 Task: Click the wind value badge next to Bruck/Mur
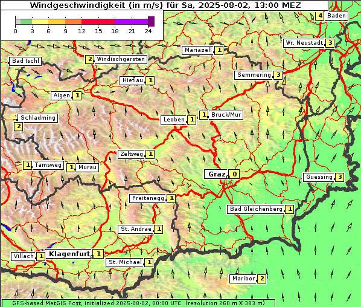click(x=204, y=115)
